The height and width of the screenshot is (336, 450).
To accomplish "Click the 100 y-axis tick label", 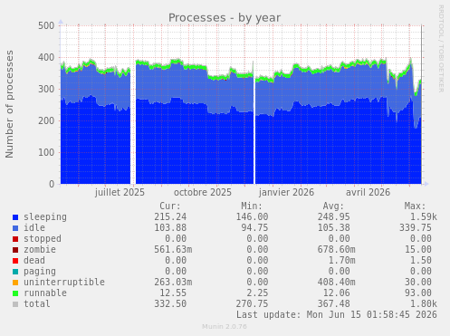I will [46, 152].
